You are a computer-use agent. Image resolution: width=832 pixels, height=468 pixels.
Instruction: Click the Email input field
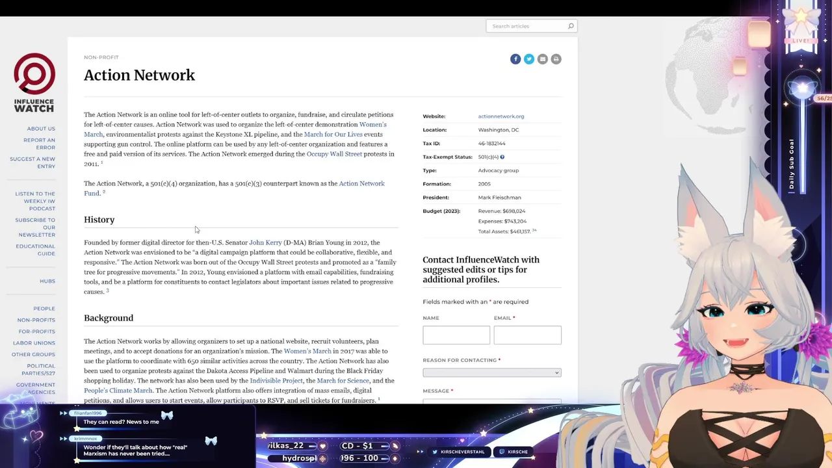(x=527, y=335)
